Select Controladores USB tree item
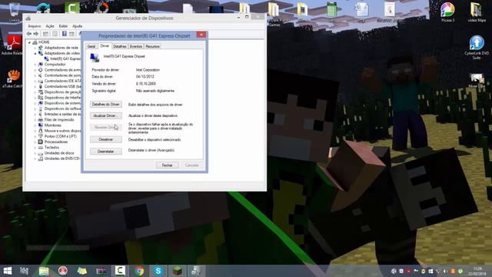492x277 pixels. 62,86
